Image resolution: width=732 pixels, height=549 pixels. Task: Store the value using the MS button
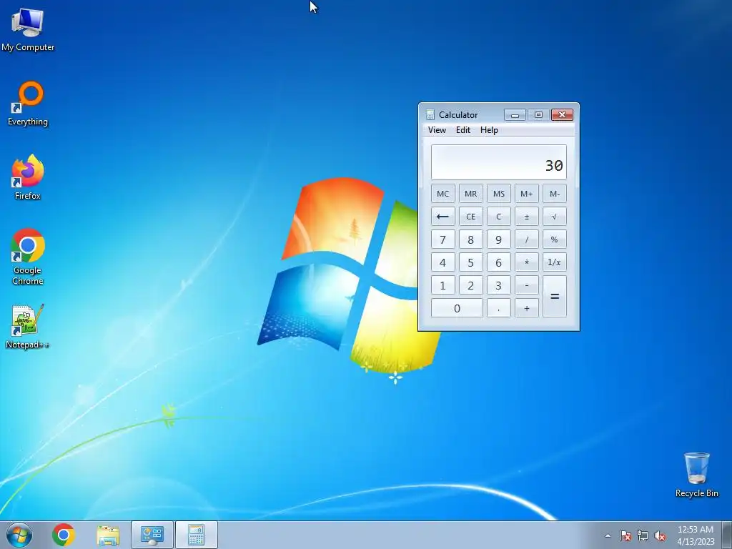(x=498, y=194)
